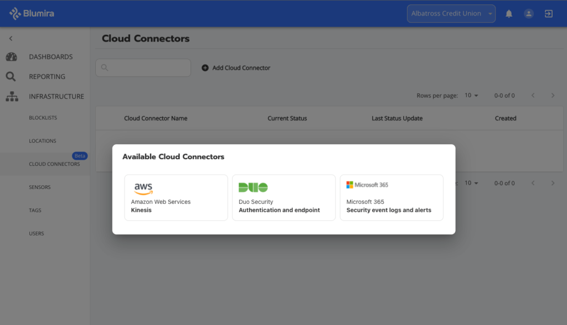Image resolution: width=567 pixels, height=325 pixels.
Task: Click the user profile account icon
Action: coord(529,13)
